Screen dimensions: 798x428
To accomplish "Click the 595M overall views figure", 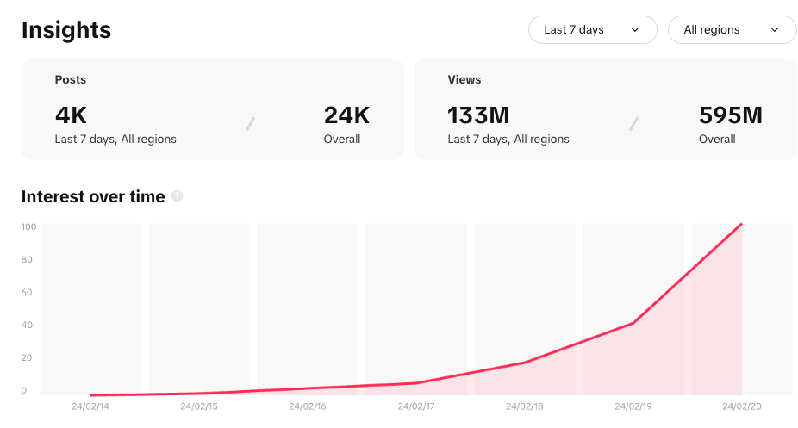I will click(731, 115).
